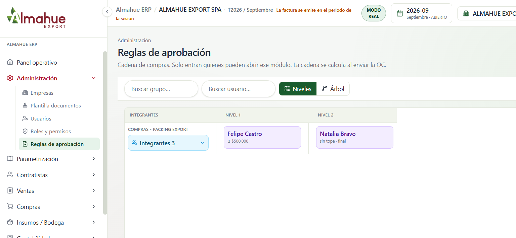Expand the Compras submenu chevron
The image size is (516, 238).
(94, 207)
